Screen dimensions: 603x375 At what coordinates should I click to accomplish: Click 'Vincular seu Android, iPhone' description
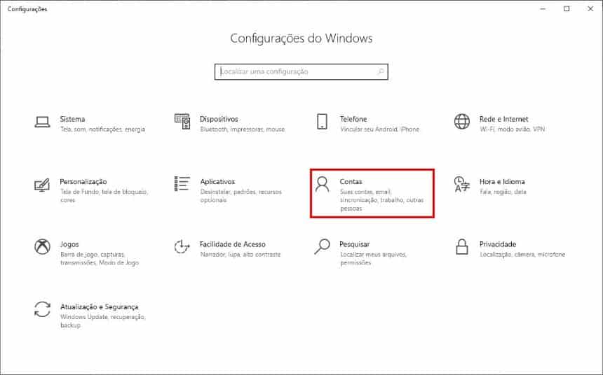(x=379, y=129)
